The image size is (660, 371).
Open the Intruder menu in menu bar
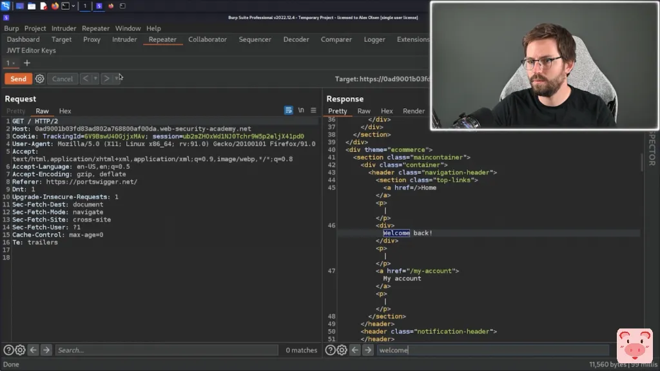coord(64,28)
